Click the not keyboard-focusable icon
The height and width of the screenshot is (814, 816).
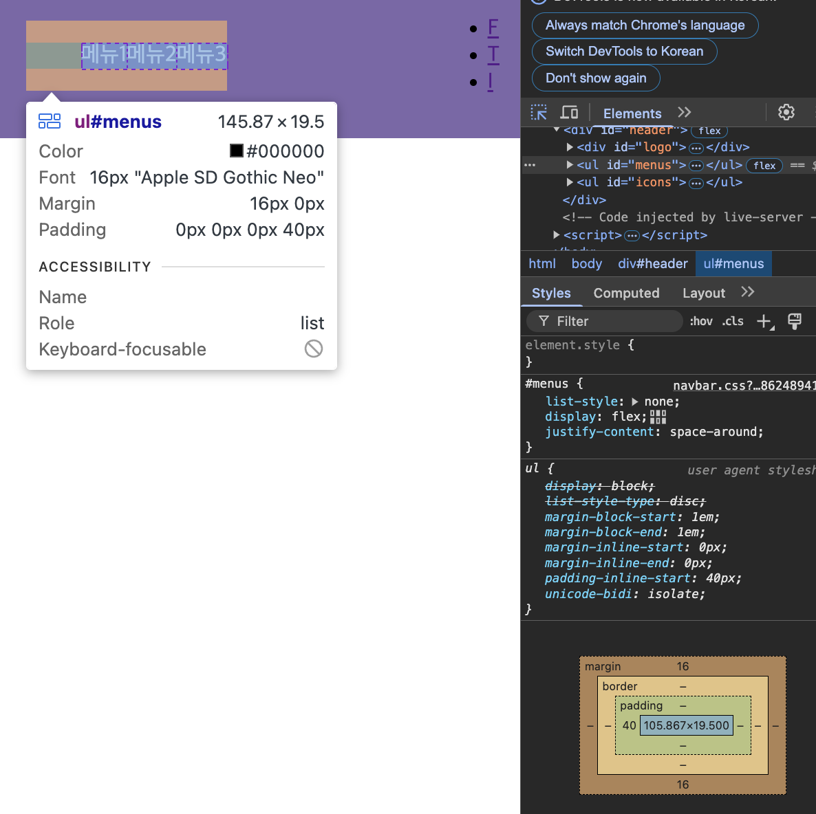313,349
